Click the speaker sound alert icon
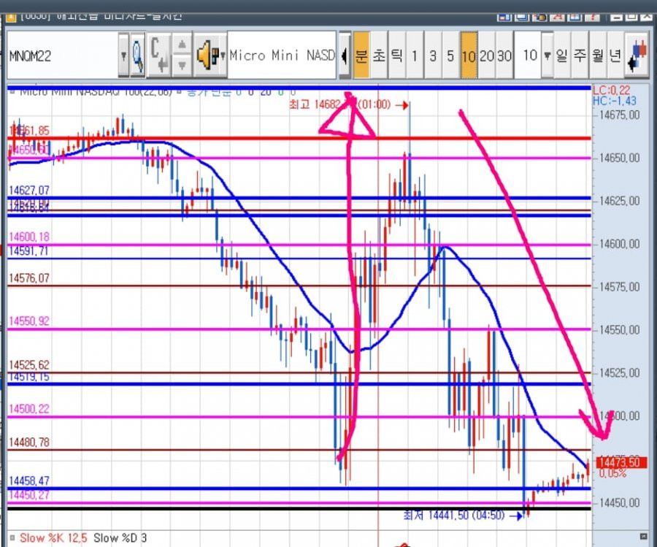This screenshot has width=657, height=547. tap(207, 56)
